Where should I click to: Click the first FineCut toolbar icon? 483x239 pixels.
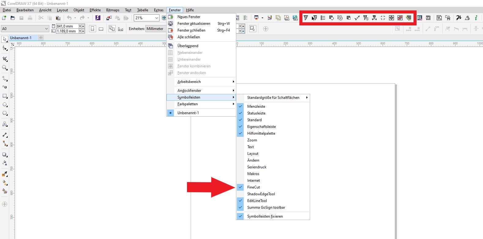305,18
